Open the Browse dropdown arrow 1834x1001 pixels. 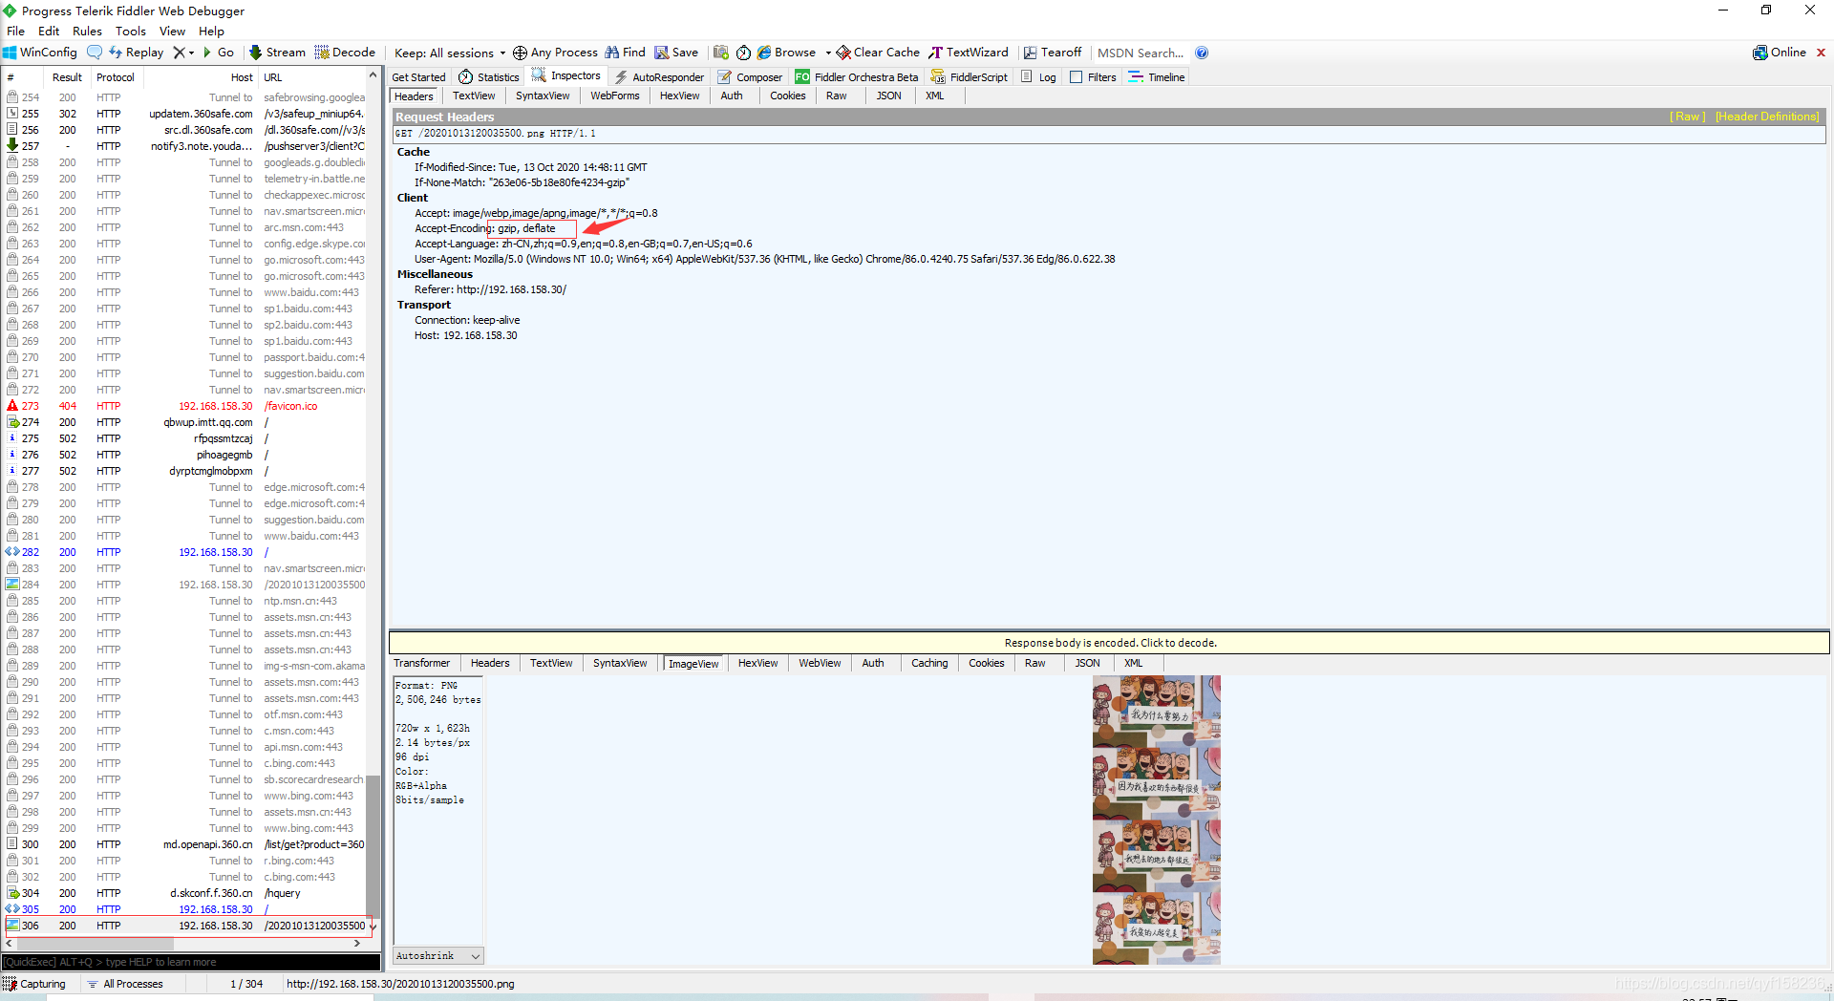[828, 53]
